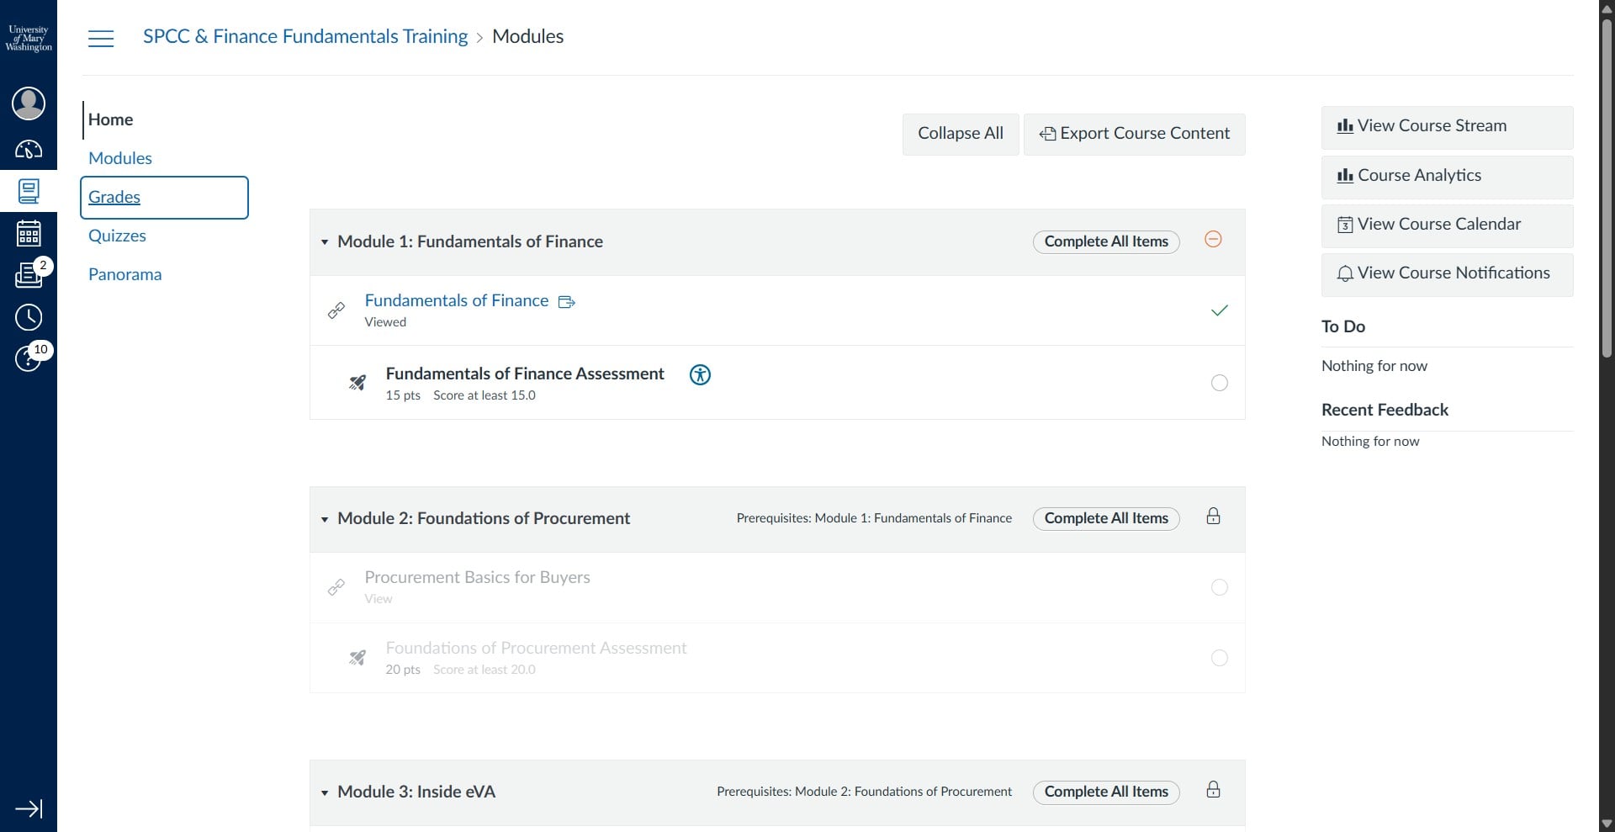Open the Calendar icon in the sidebar
The width and height of the screenshot is (1615, 832).
(x=29, y=233)
